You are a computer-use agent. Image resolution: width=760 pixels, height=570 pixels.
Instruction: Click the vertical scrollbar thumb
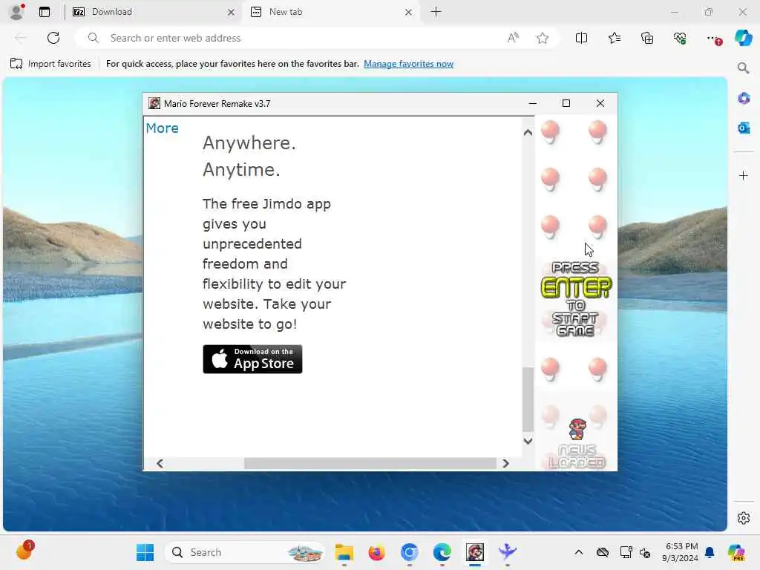(528, 399)
